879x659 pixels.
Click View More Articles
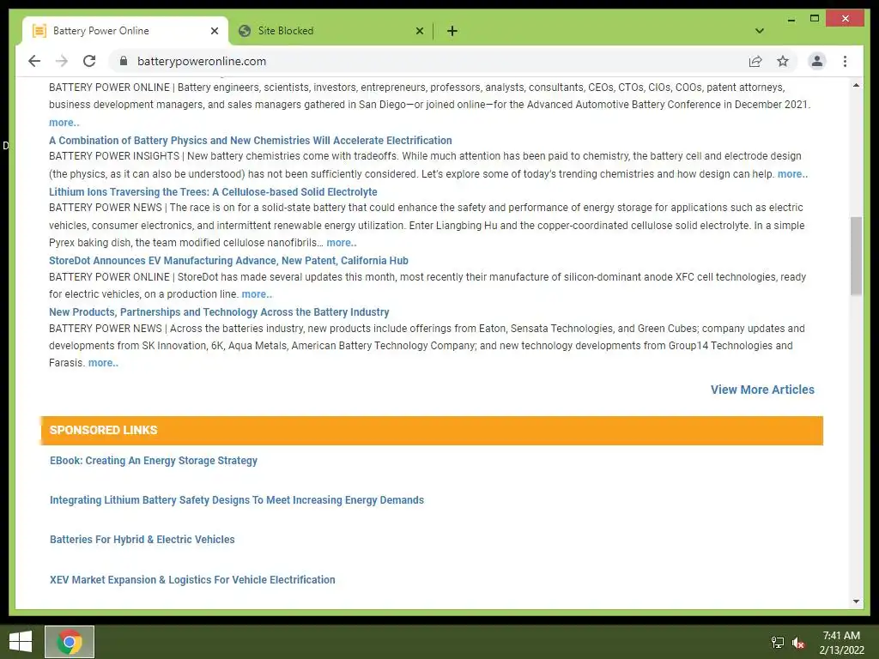click(762, 390)
